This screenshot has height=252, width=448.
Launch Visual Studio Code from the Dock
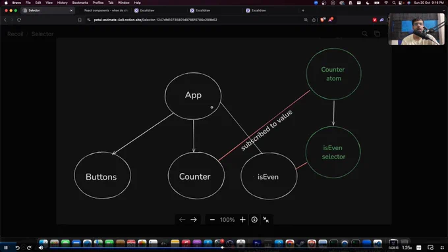click(x=378, y=243)
